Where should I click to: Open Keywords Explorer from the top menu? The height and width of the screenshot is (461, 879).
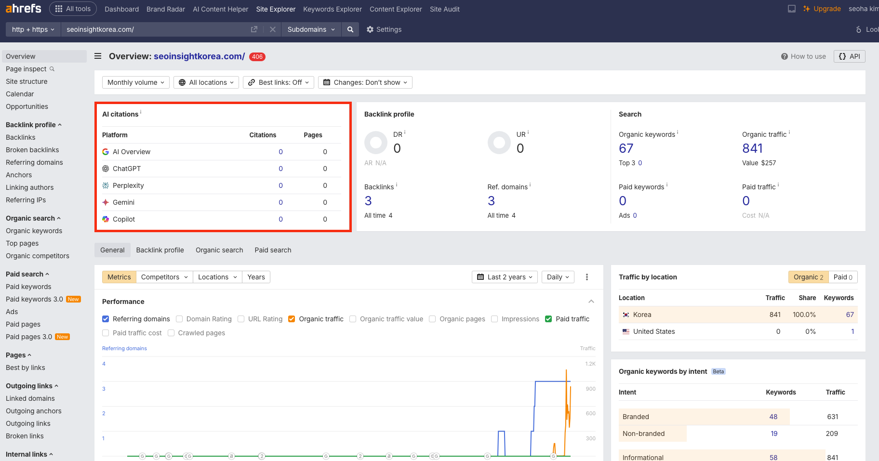[x=332, y=9]
